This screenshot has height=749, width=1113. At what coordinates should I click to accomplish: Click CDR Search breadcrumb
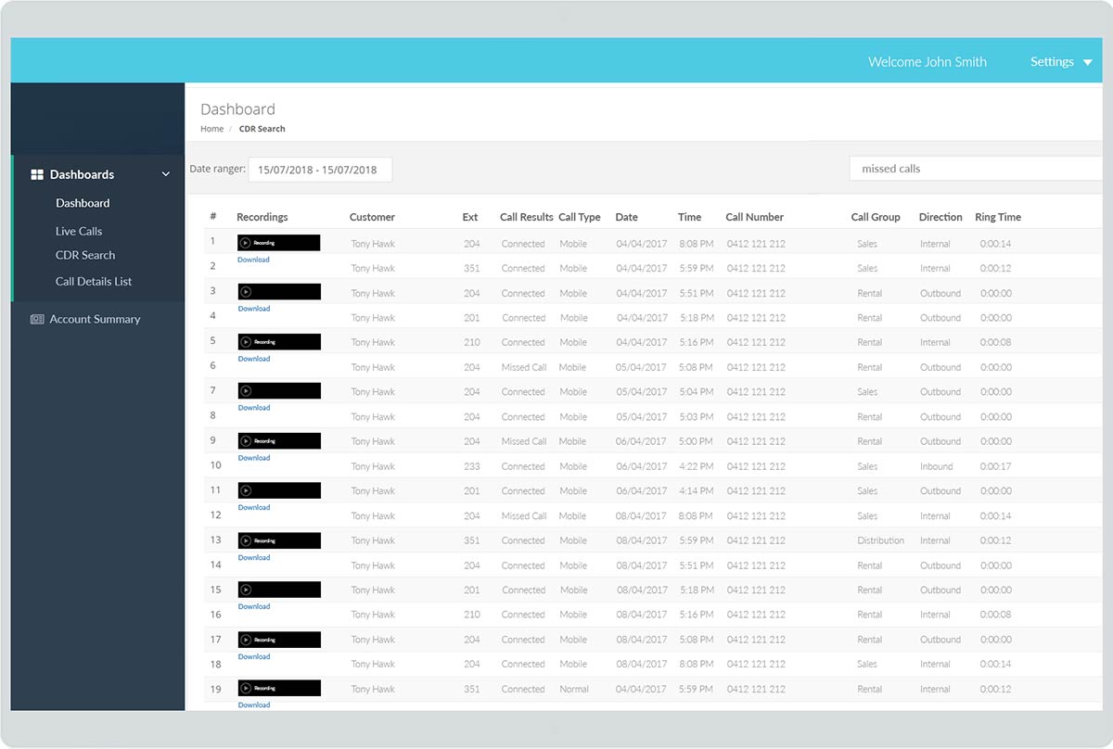[262, 129]
